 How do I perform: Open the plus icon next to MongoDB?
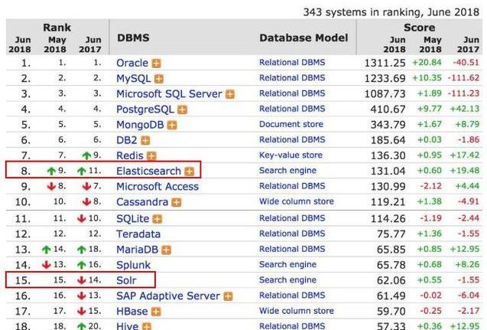coord(172,126)
